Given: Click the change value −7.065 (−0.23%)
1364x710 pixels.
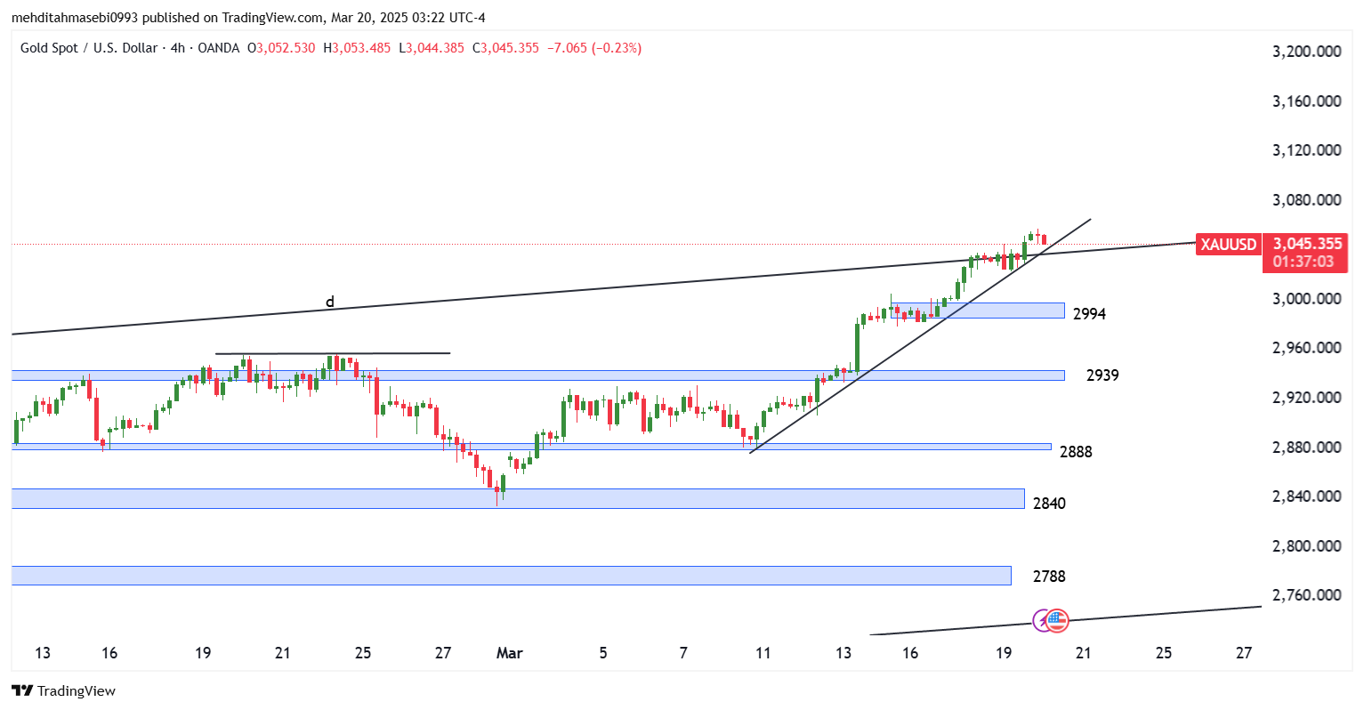Looking at the screenshot, I should pyautogui.click(x=593, y=48).
